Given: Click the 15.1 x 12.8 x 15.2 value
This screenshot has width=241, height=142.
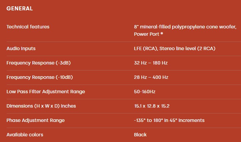Looking at the screenshot, I should click(x=152, y=106).
